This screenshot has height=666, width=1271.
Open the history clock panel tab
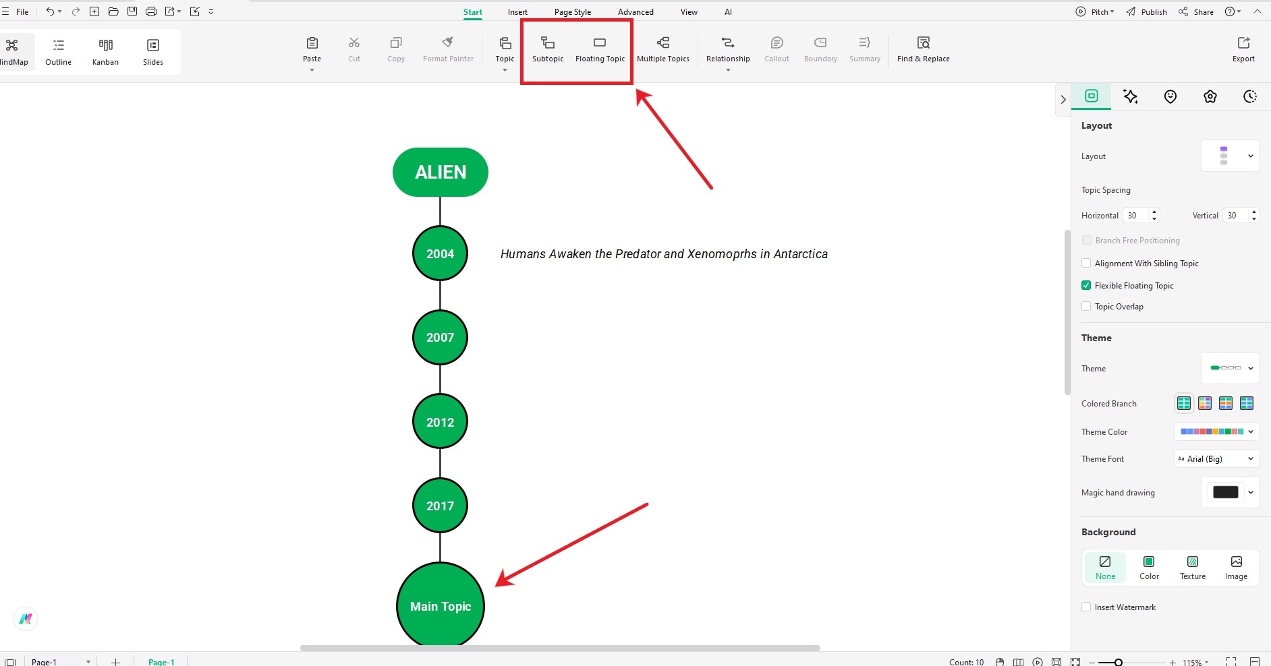pos(1250,96)
